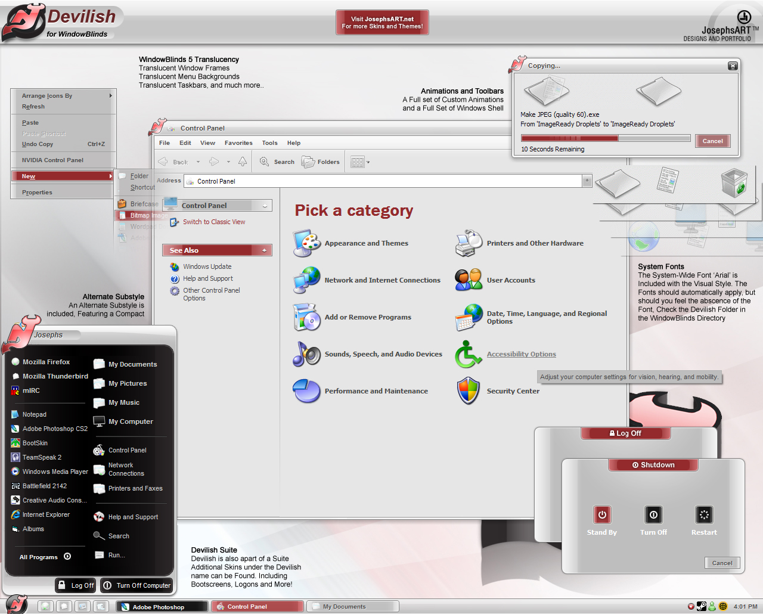Open Windows Media Player from start menu
Viewport: 763px width, 614px height.
click(x=49, y=472)
